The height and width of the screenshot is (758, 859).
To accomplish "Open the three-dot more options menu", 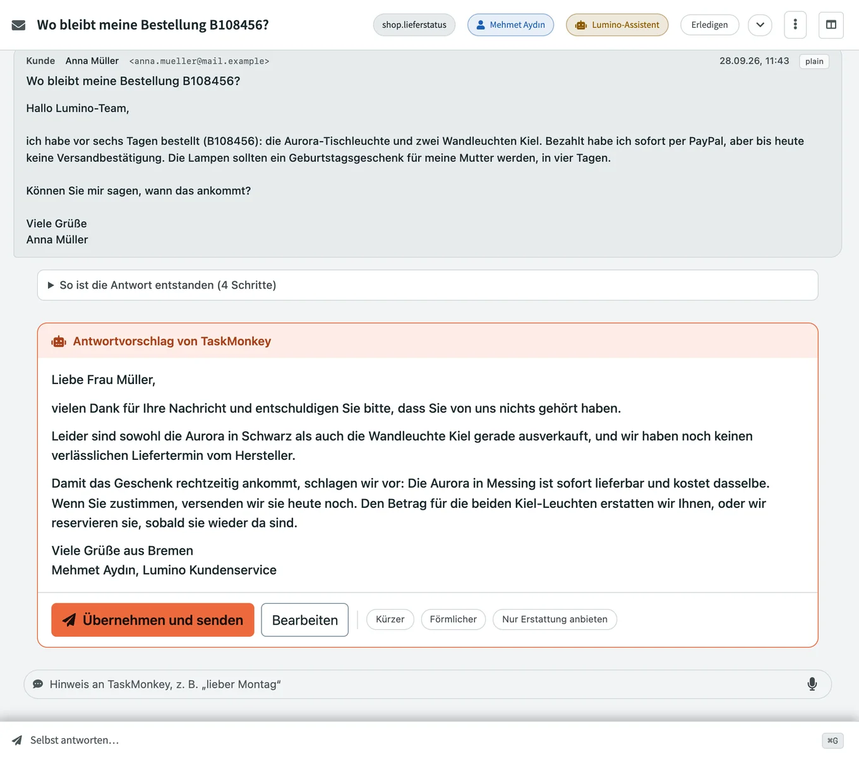I will point(795,25).
